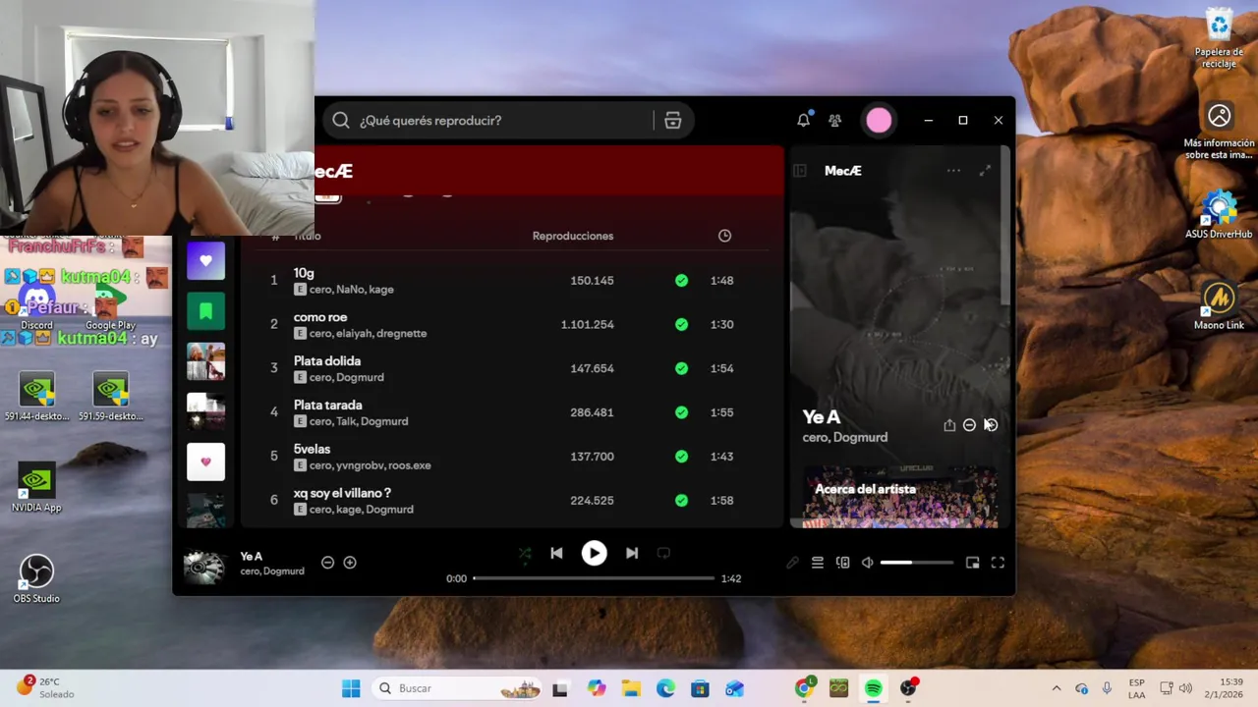Toggle saved checkmark for '10g'
This screenshot has height=707, width=1258.
pyautogui.click(x=681, y=281)
